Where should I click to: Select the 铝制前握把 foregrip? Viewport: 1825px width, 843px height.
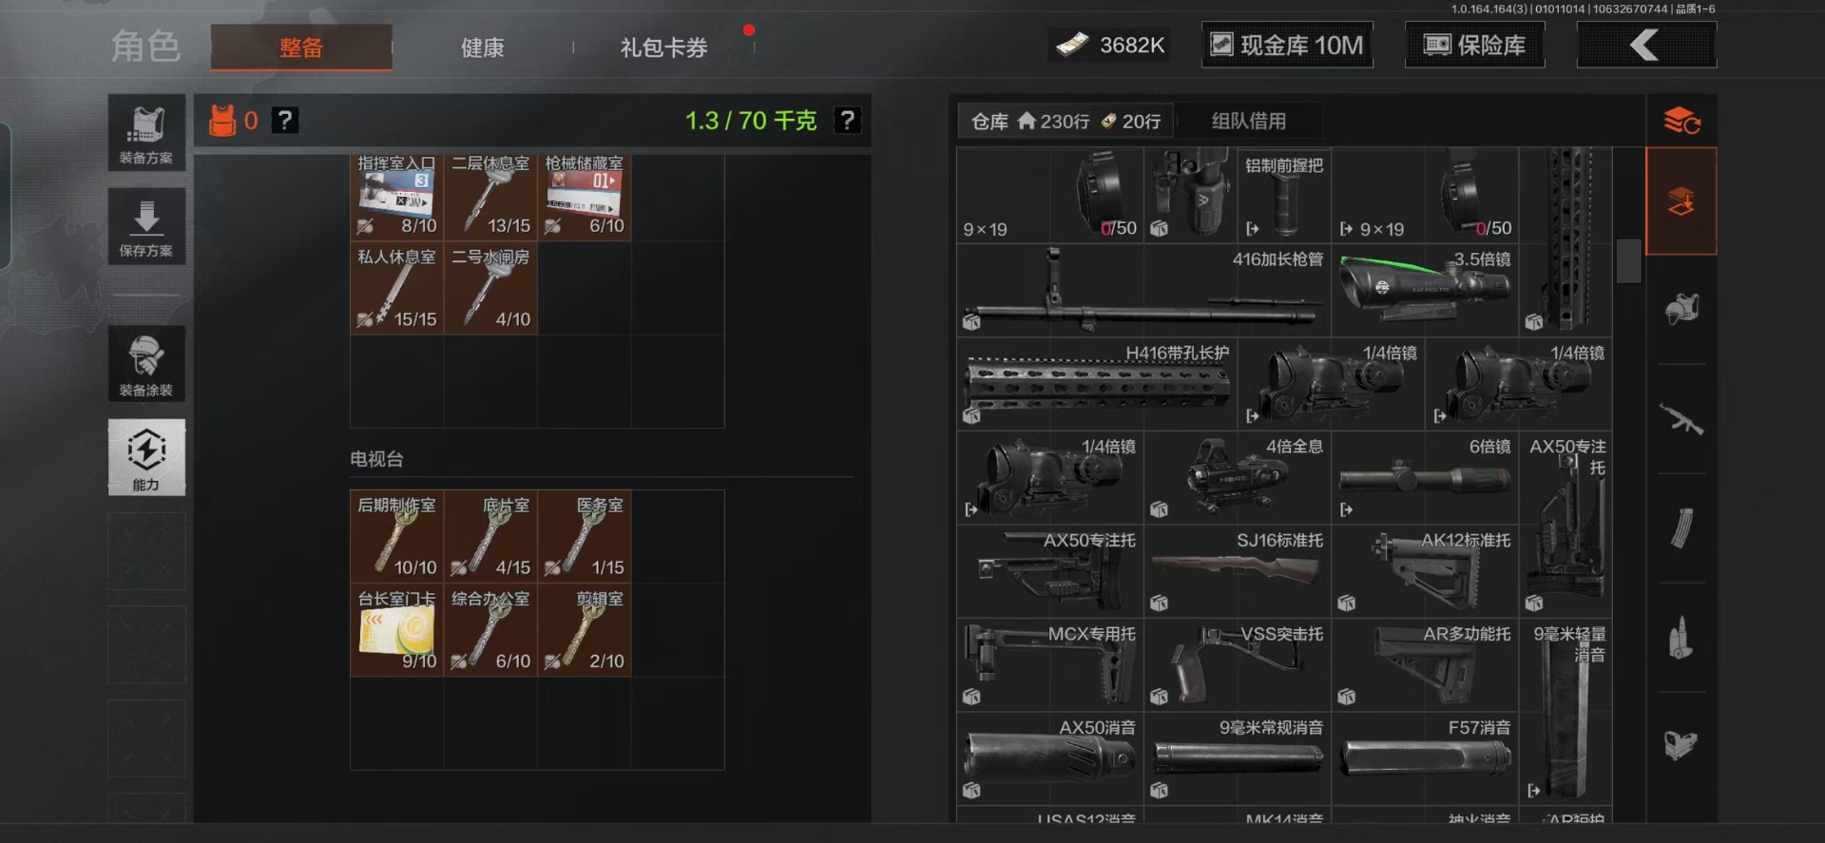(1284, 196)
